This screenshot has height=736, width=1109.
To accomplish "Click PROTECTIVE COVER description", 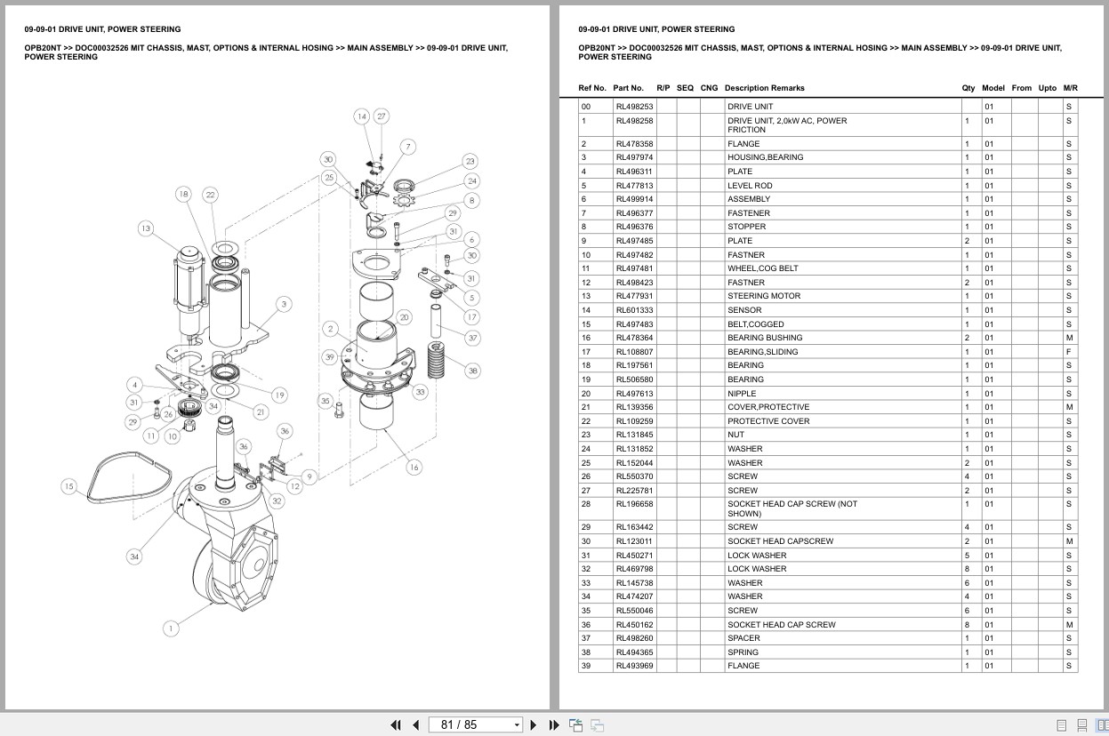I will 768,421.
